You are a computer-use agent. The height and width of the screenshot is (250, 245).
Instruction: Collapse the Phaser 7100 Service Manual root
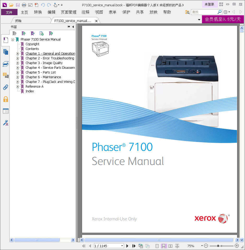[13, 39]
